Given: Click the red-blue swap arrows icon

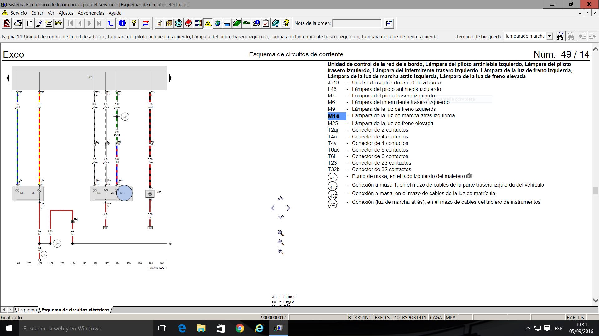Looking at the screenshot, I should click(145, 23).
